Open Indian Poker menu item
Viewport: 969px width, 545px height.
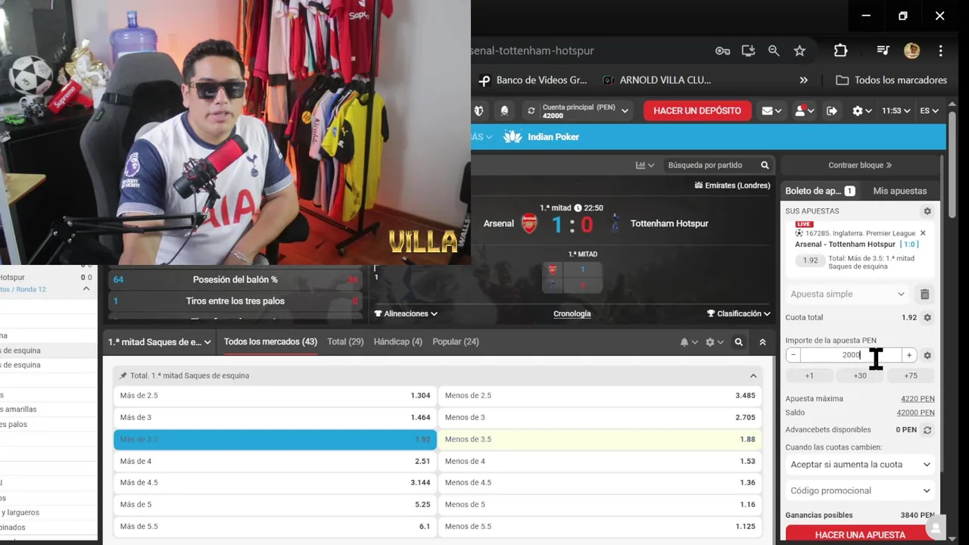[541, 137]
